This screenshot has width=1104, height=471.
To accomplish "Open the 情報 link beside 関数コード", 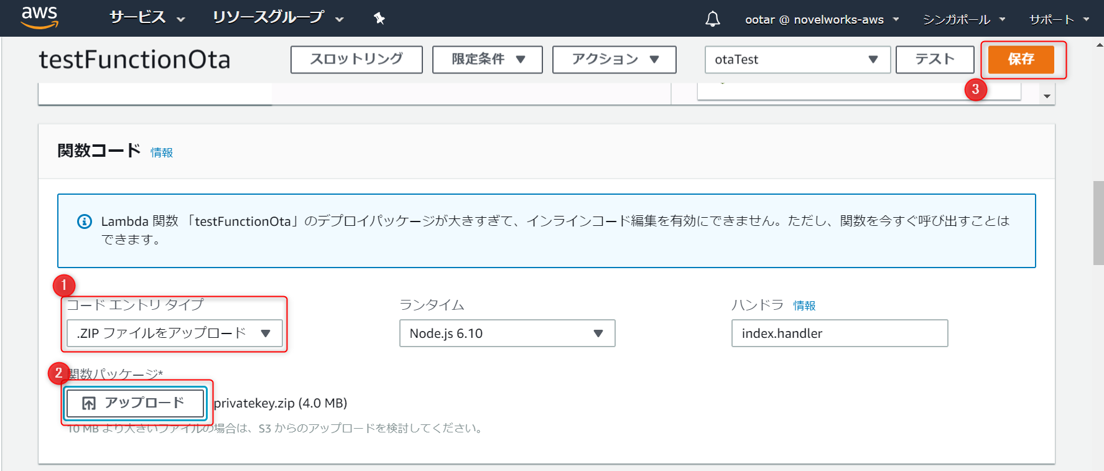I will click(162, 152).
